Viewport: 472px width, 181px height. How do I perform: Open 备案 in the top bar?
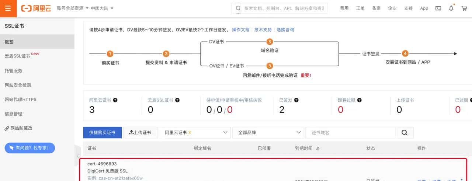[x=376, y=8]
